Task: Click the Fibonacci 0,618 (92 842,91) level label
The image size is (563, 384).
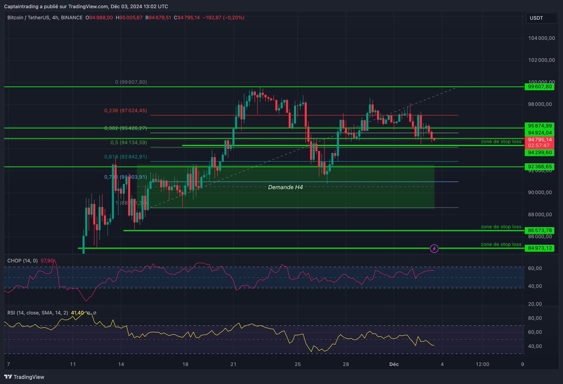Action: click(x=126, y=157)
